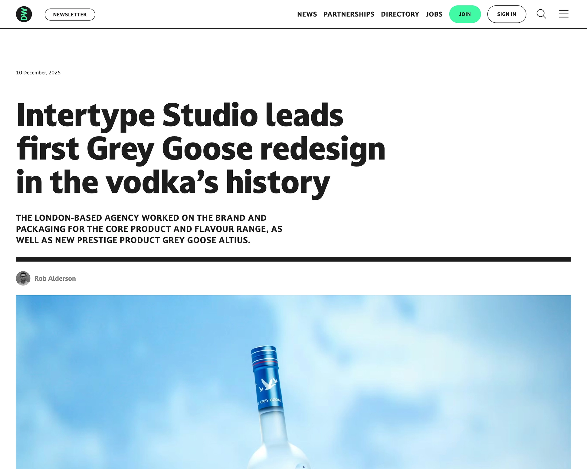Click the black divider bar above the byline
The width and height of the screenshot is (587, 469).
(x=293, y=259)
